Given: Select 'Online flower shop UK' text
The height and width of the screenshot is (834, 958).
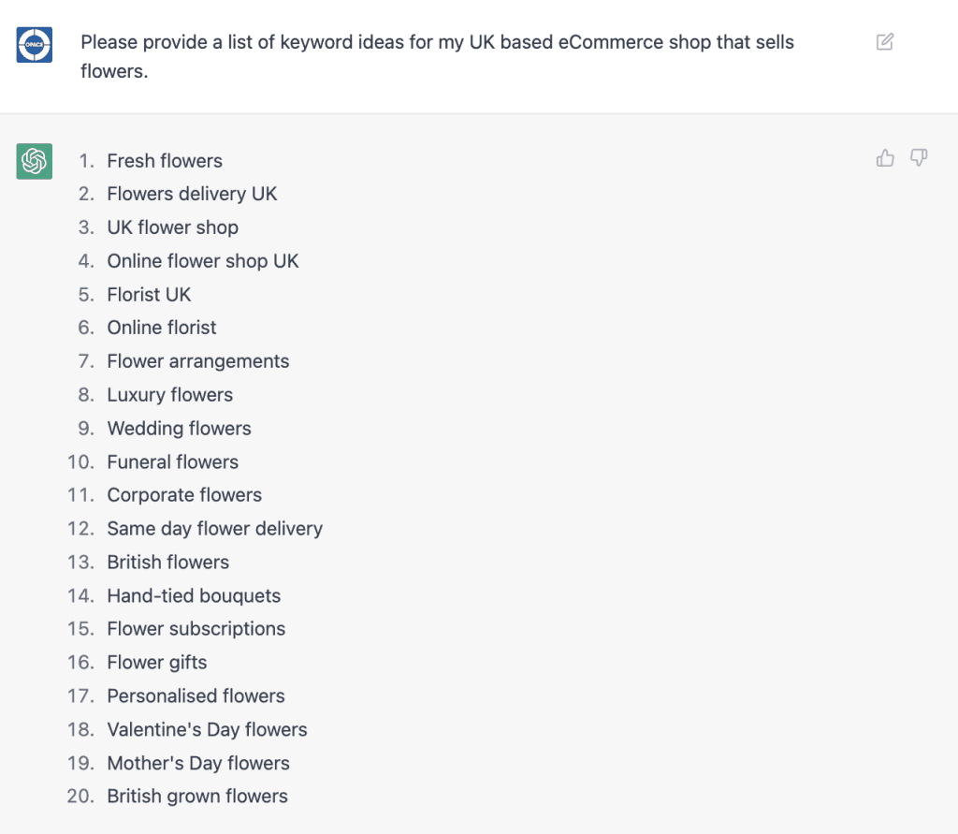Looking at the screenshot, I should tap(203, 261).
